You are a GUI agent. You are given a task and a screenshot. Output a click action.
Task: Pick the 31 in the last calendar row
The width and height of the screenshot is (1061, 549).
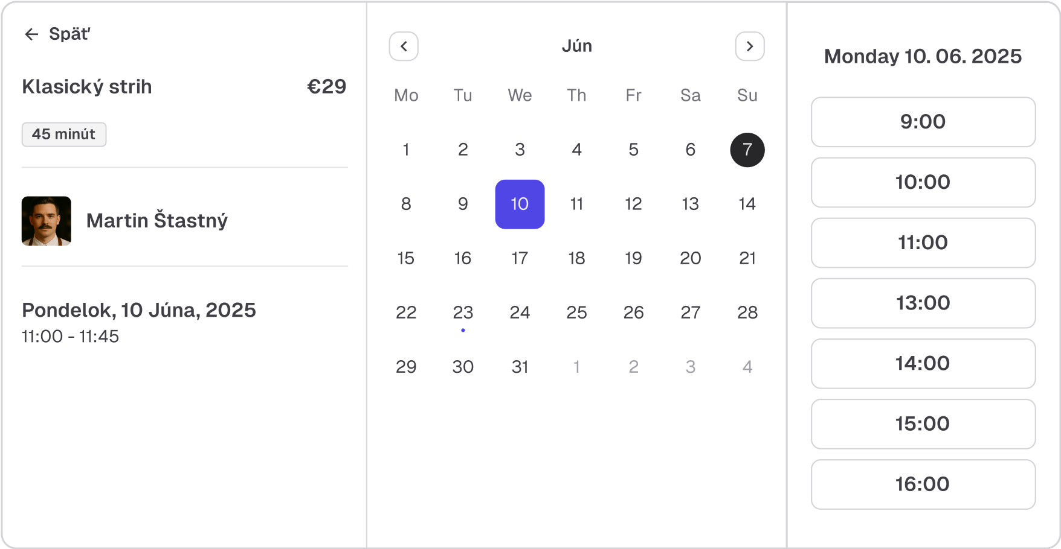520,367
